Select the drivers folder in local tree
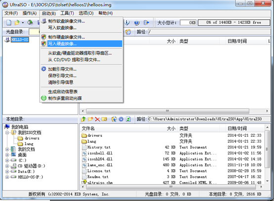274x201 pixels. tap(32, 138)
